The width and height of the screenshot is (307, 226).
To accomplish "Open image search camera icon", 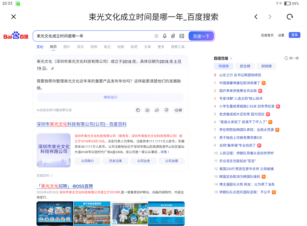I will pyautogui.click(x=182, y=36).
